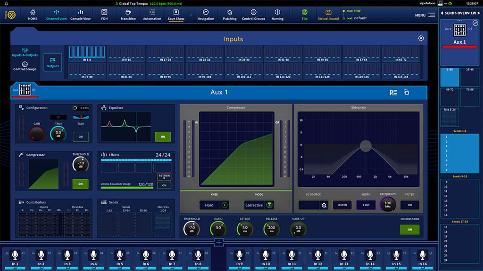
Task: Open the Console View
Action: [80, 15]
